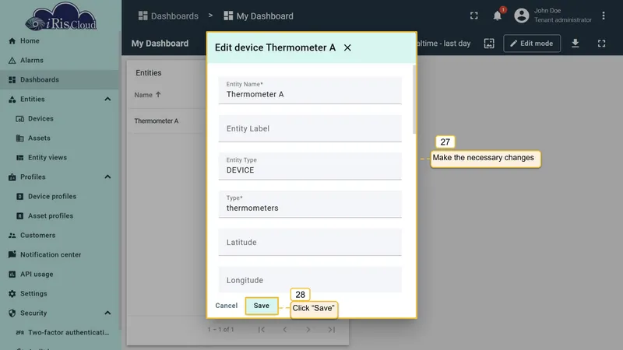Click the dashboard image/screenshot icon
The image size is (623, 350).
click(x=489, y=44)
